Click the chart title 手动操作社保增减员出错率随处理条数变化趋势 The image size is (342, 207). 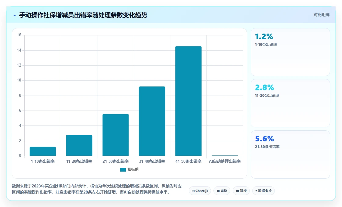coord(83,15)
